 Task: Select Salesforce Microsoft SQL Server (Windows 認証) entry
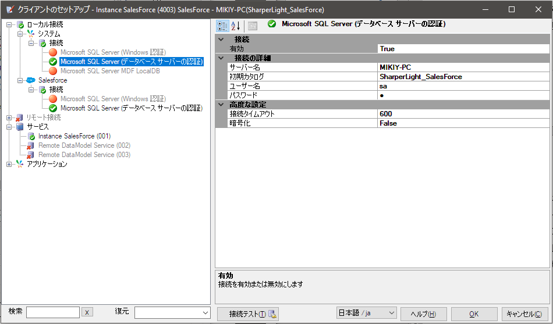[x=113, y=99]
